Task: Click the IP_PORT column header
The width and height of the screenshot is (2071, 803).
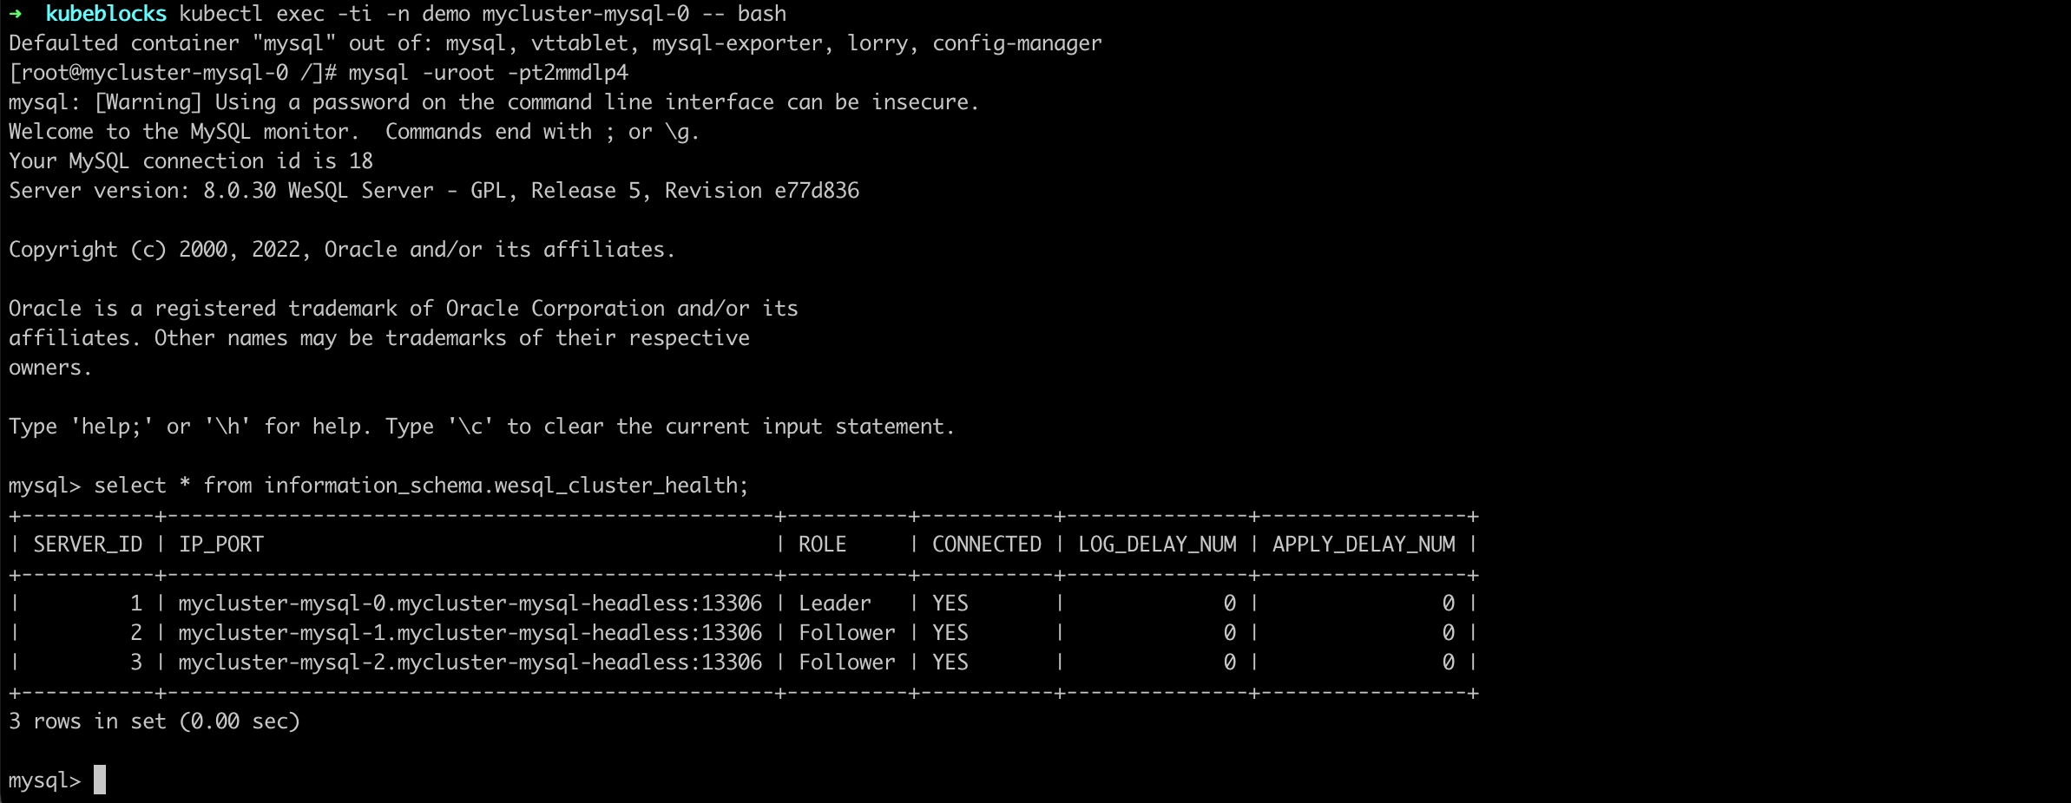Action: [220, 545]
